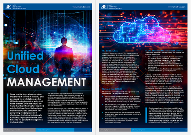
Task: Click 'Next Generation Managed Security' tagline on left page
Action: tap(19, 7)
